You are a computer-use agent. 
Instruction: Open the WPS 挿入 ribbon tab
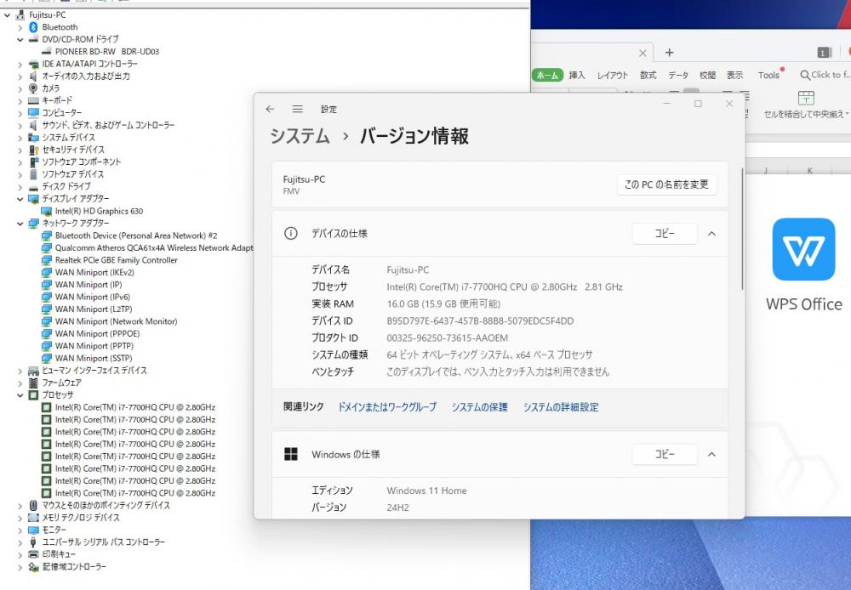click(x=577, y=76)
